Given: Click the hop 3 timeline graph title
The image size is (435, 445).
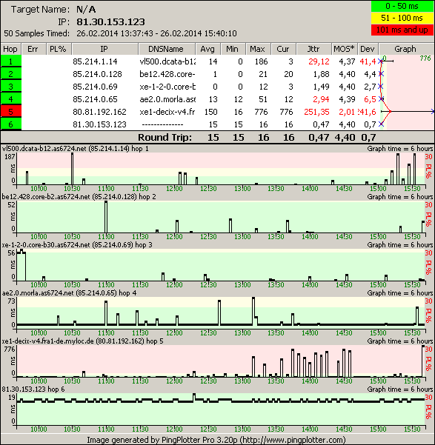Looking at the screenshot, I should click(x=77, y=244).
